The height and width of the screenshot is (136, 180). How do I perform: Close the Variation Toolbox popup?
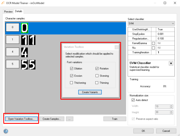117,47
